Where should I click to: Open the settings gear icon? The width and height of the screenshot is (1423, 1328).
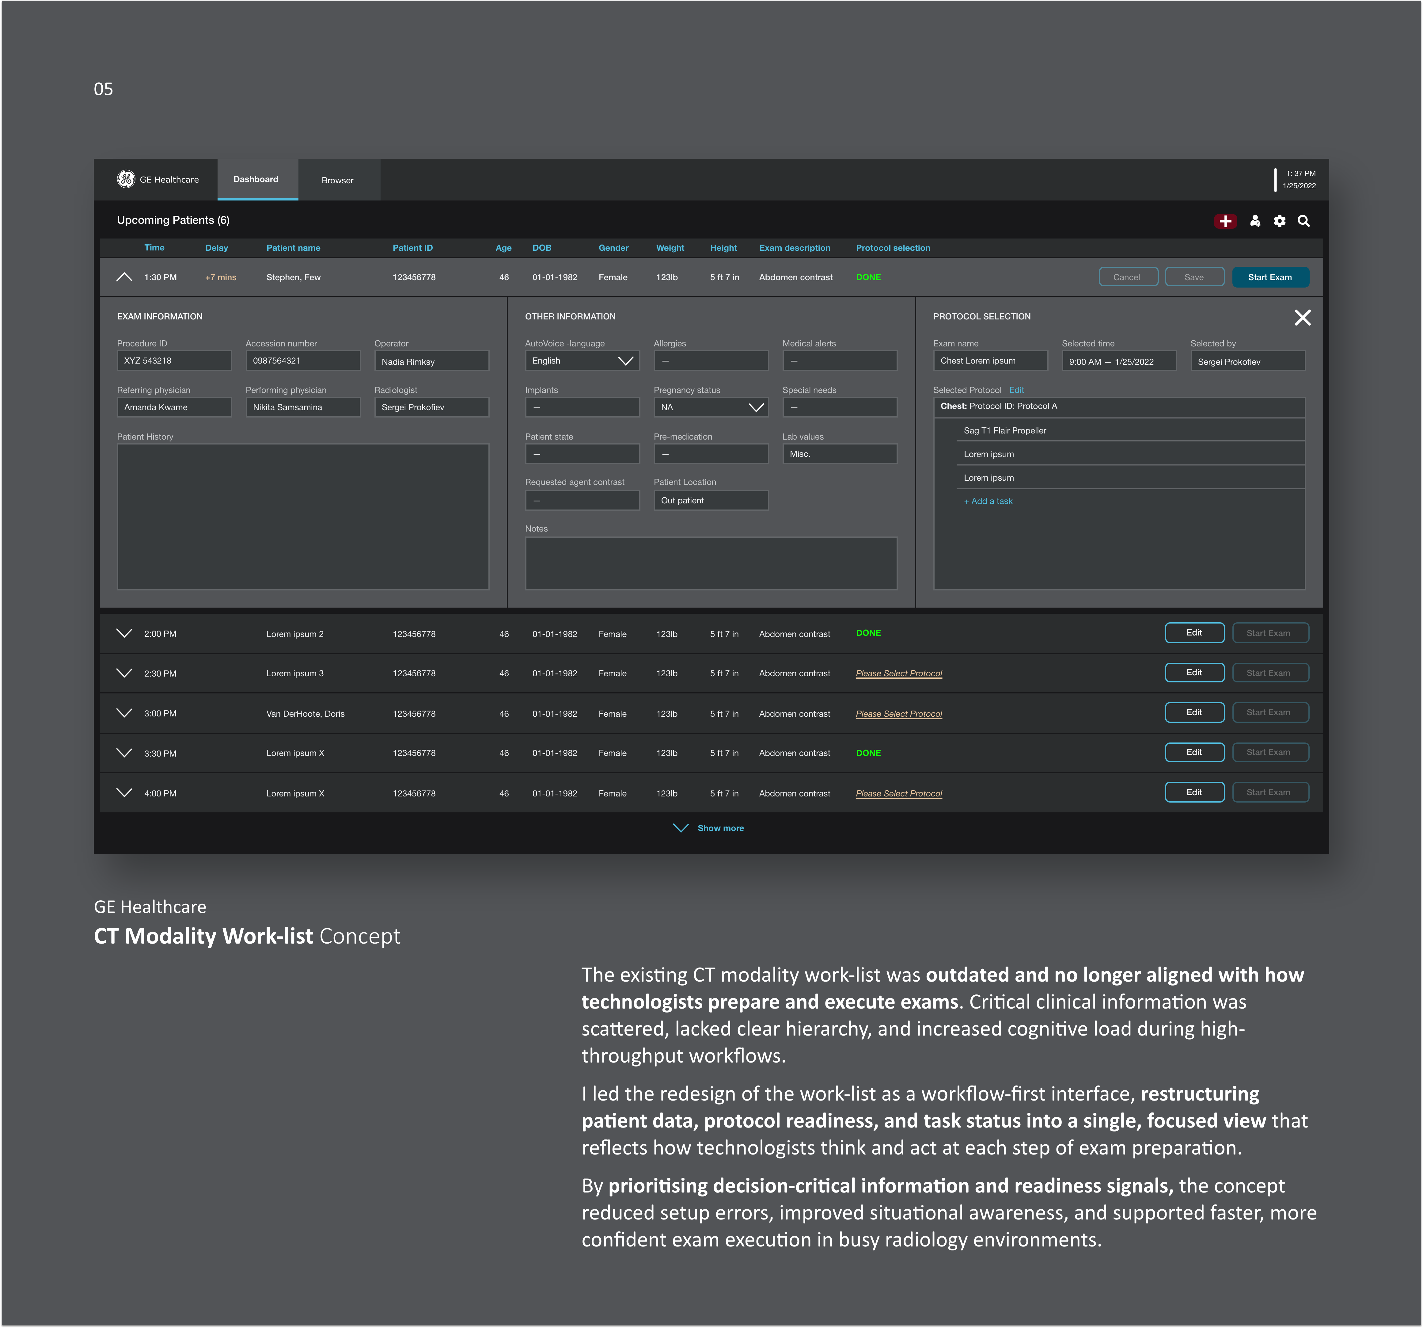click(x=1280, y=221)
